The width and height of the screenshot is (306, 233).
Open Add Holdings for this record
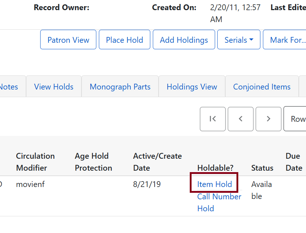point(184,40)
